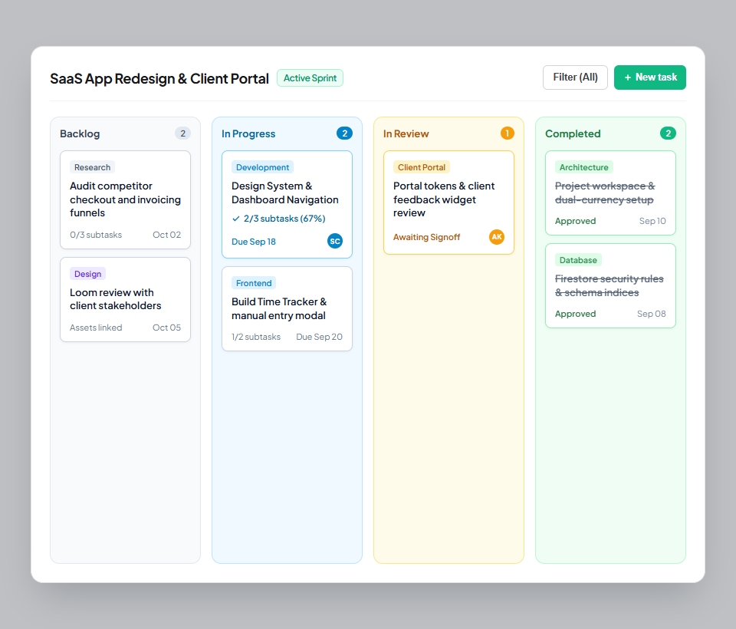Viewport: 736px width, 629px height.
Task: Select the Completed column header
Action: click(x=573, y=134)
